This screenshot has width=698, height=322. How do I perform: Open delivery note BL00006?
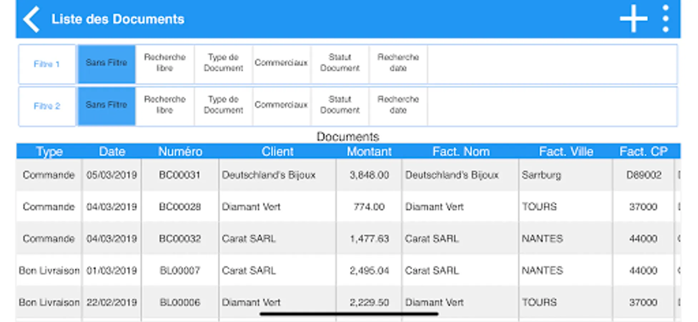(180, 302)
